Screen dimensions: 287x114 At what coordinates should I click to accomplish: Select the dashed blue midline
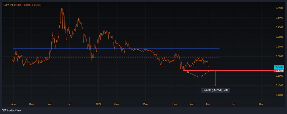[x=117, y=57]
